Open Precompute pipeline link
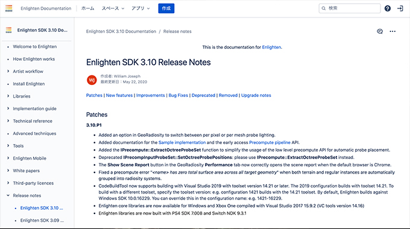This screenshot has width=410, height=229. click(x=270, y=142)
